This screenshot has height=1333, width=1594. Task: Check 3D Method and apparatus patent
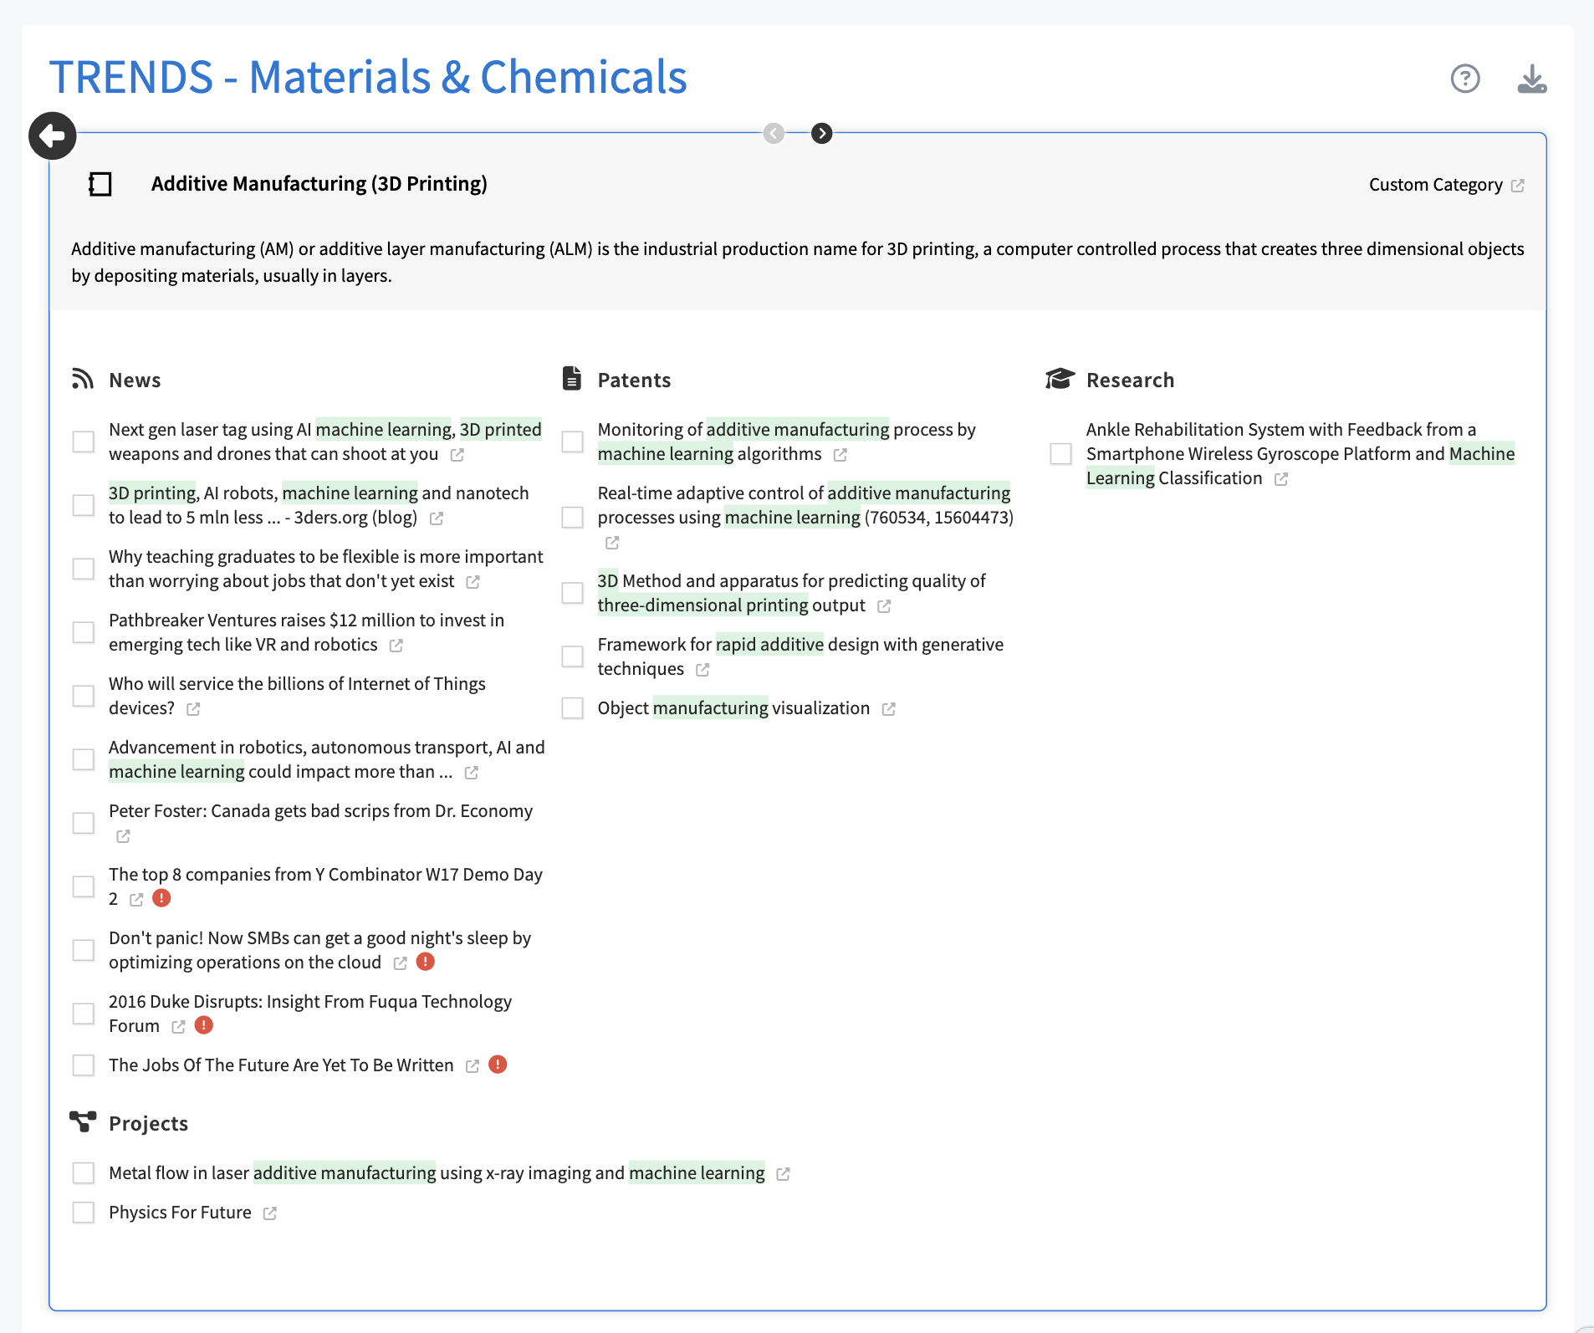tap(573, 593)
